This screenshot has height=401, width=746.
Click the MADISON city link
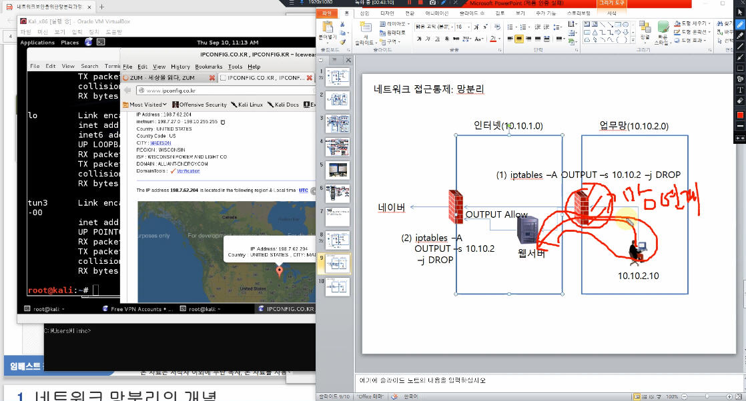[161, 143]
